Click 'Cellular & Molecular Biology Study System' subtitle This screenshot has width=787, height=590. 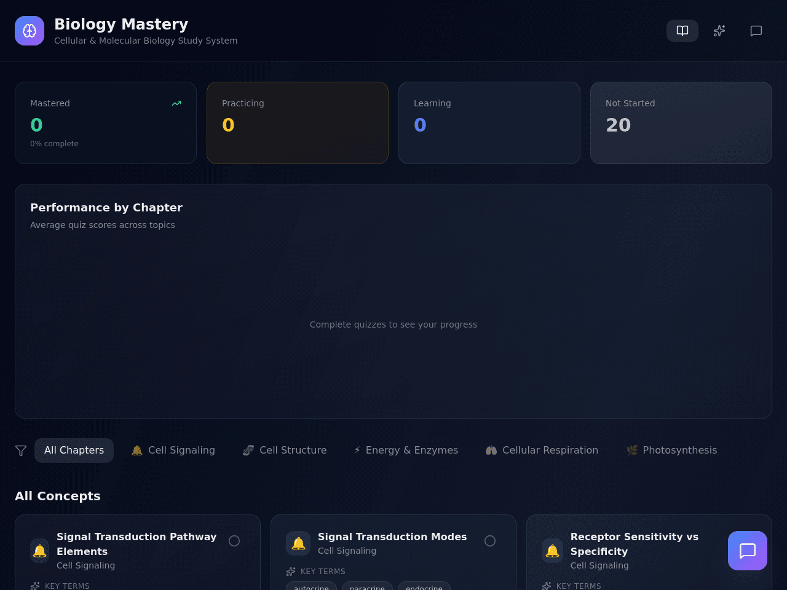tap(146, 41)
